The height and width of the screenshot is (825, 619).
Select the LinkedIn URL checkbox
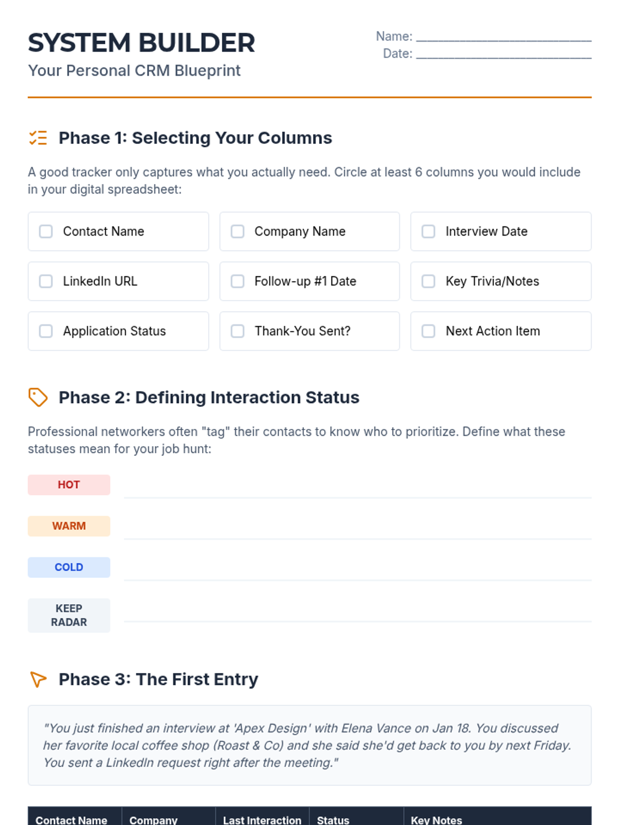point(46,281)
